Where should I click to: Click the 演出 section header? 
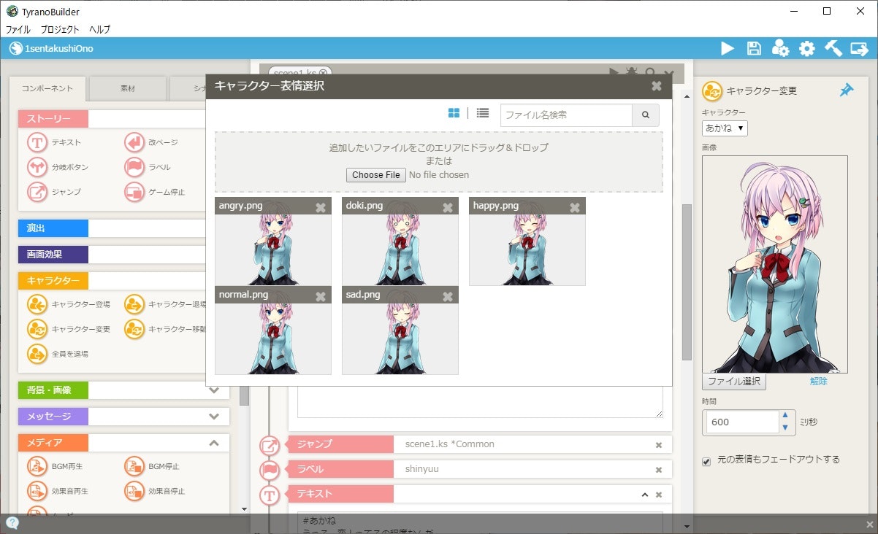point(53,228)
